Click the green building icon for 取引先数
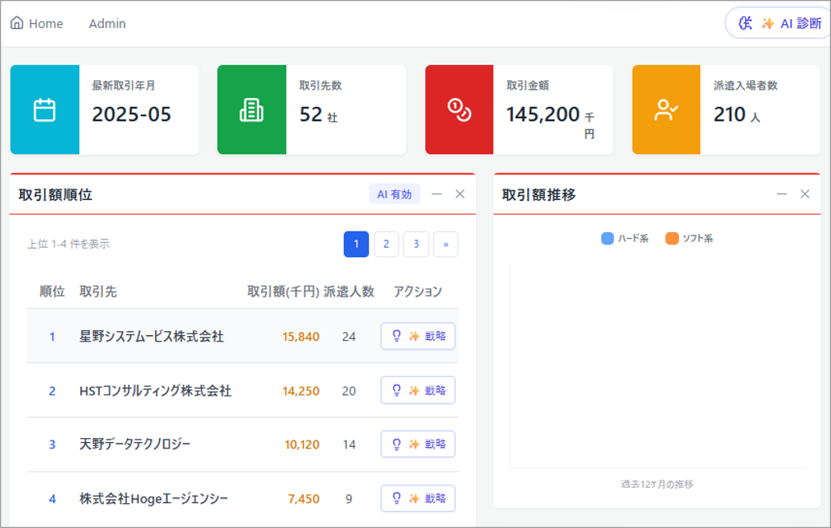This screenshot has height=528, width=831. click(252, 110)
